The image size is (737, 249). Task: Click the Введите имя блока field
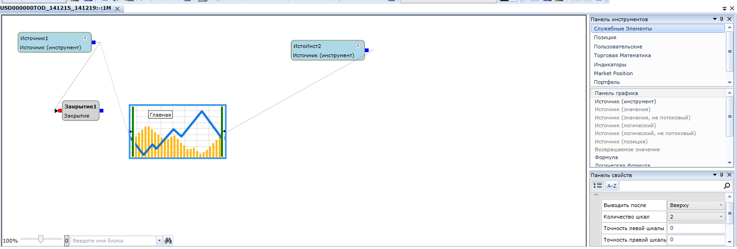(114, 241)
